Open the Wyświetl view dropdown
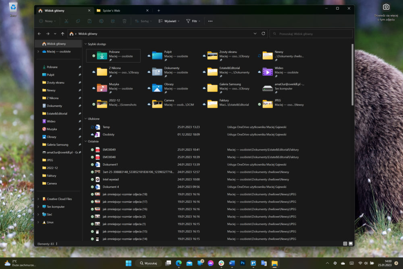Image resolution: width=403 pixels, height=269 pixels. pyautogui.click(x=169, y=21)
